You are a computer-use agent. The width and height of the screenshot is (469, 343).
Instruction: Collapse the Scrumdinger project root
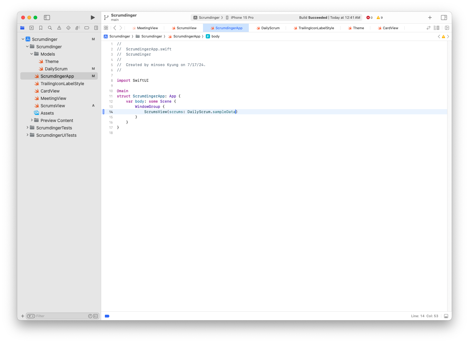(23, 39)
